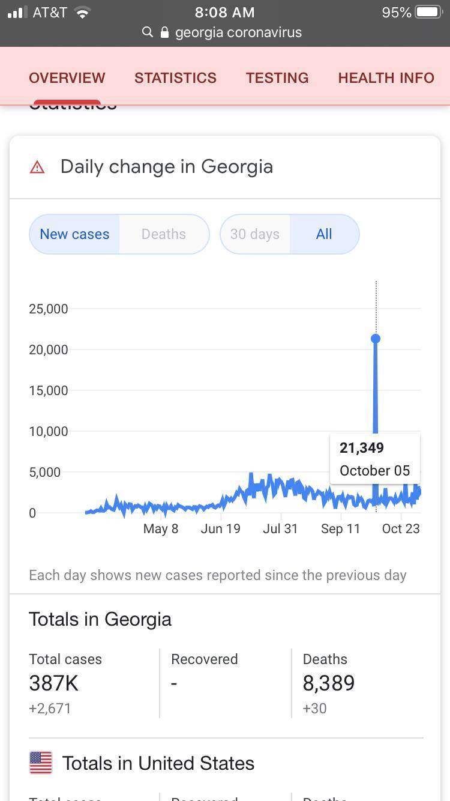Tap the lock icon beside georgia coronavirus
450x801 pixels.
(164, 32)
